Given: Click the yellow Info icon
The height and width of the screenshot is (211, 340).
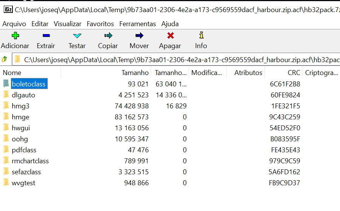Looking at the screenshot, I should pos(201,36).
